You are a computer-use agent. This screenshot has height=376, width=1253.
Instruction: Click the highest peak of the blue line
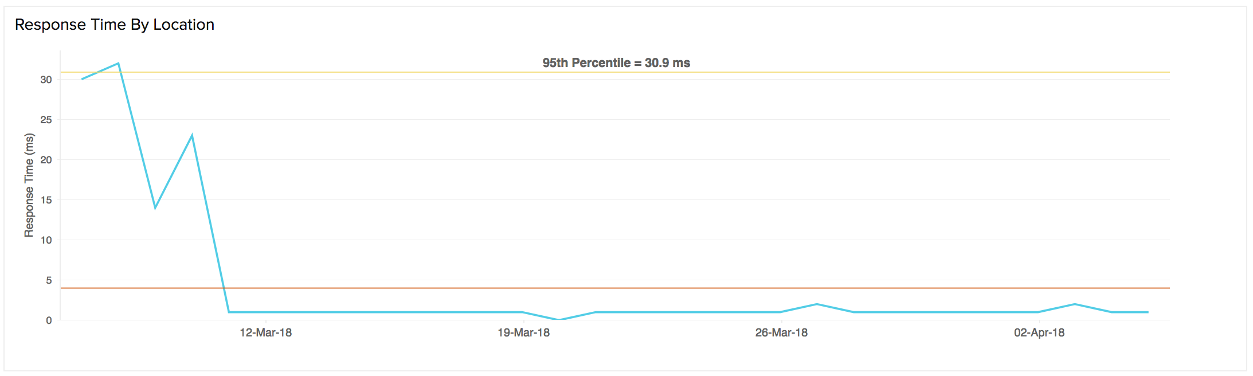[x=118, y=63]
